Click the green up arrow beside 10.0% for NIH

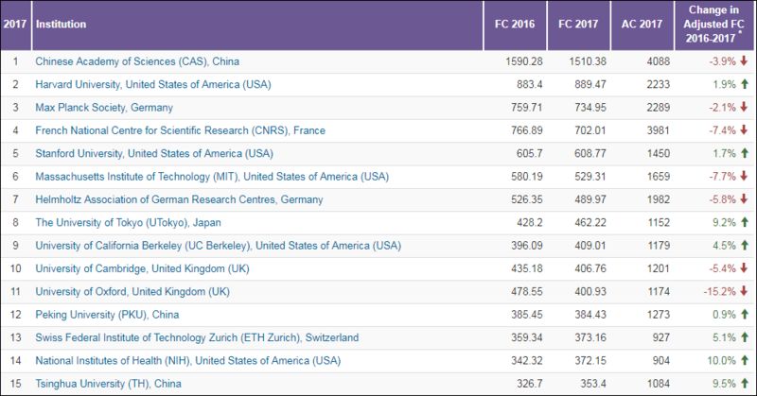[744, 360]
